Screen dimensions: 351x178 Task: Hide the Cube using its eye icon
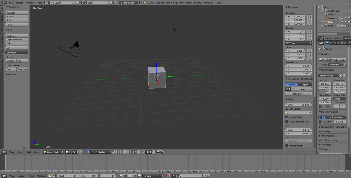pyautogui.click(x=342, y=22)
